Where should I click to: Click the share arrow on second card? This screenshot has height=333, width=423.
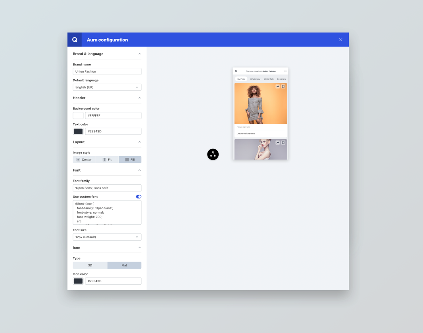point(277,143)
